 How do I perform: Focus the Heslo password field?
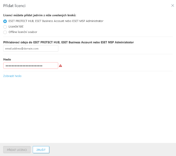coord(31,66)
